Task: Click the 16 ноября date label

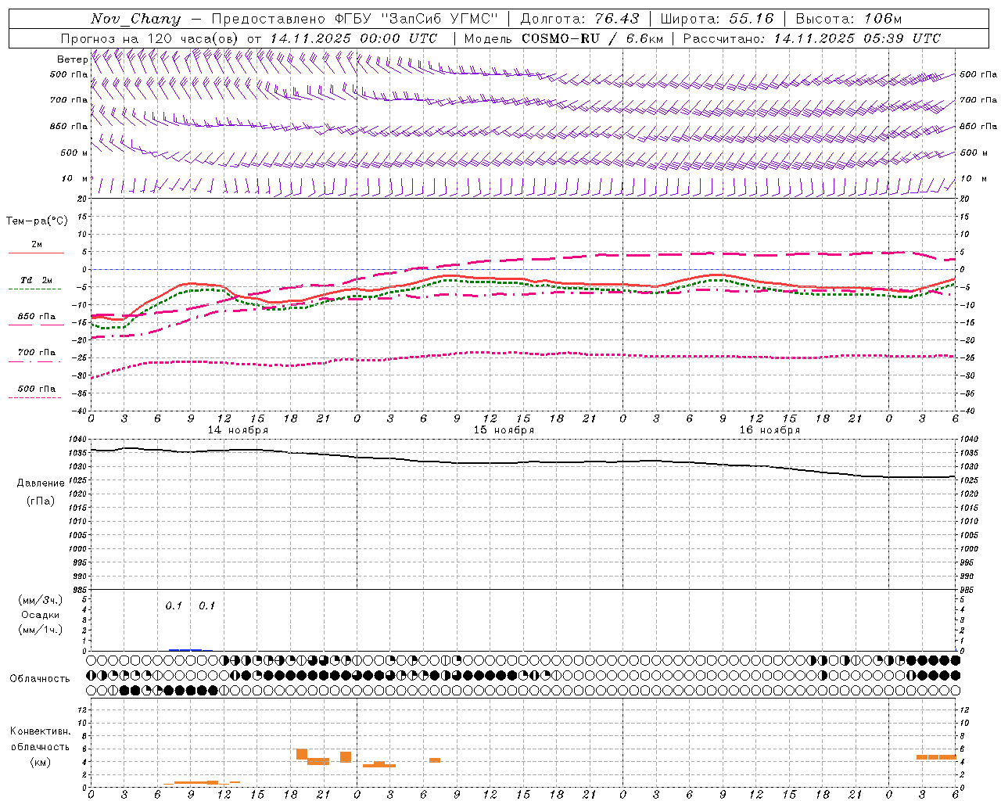Action: pos(770,430)
